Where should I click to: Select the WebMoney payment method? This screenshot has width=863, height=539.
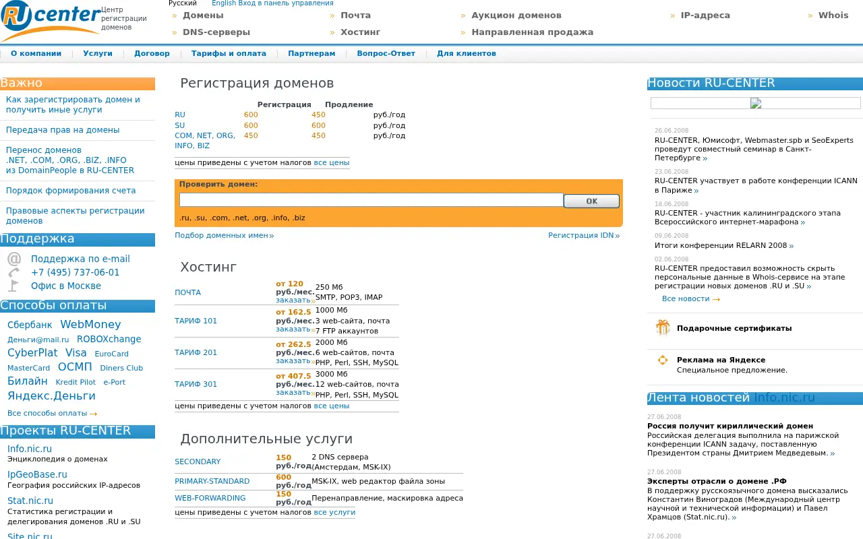pyautogui.click(x=90, y=325)
